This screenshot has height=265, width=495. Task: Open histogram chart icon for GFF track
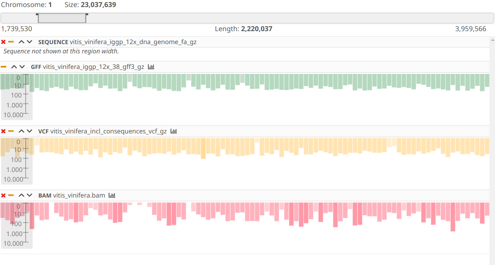(151, 67)
